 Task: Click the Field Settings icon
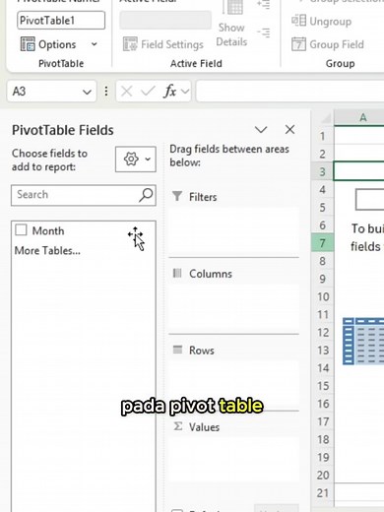pyautogui.click(x=130, y=44)
